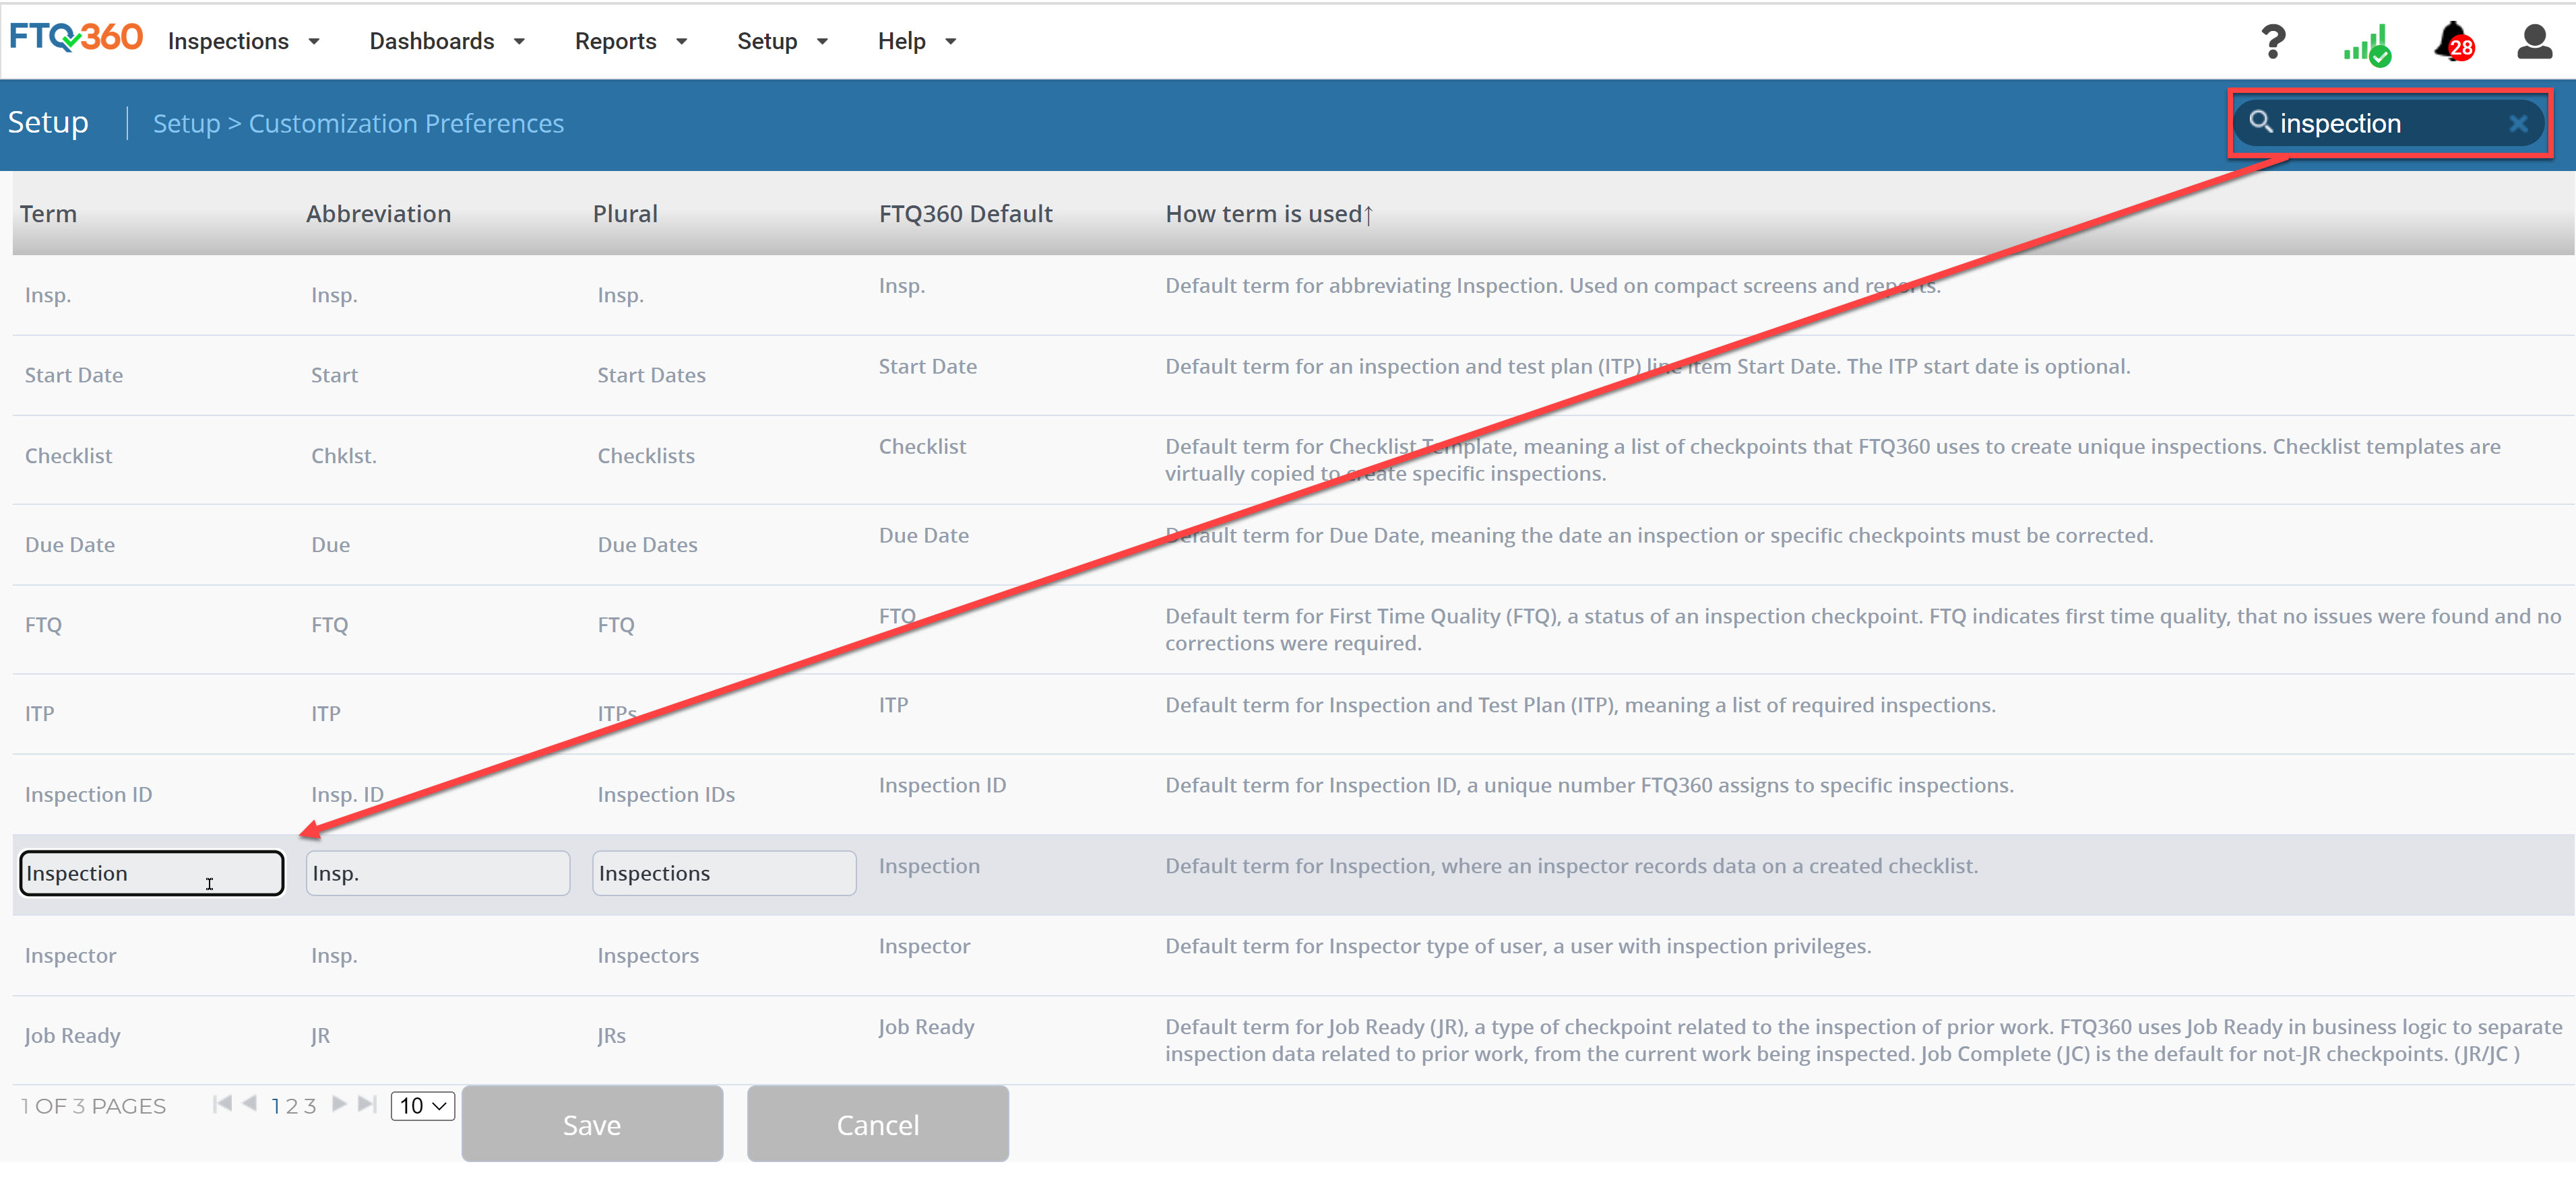Select the Inspection ID term cell

click(x=88, y=794)
